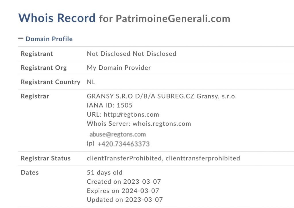Viewport: 294px width, 208px height.
Task: Click the Updated on 2023-03-07 date
Action: (125, 200)
